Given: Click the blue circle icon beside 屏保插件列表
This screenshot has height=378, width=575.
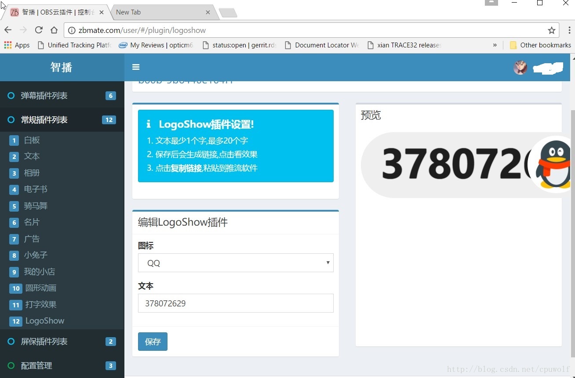Looking at the screenshot, I should [x=11, y=341].
